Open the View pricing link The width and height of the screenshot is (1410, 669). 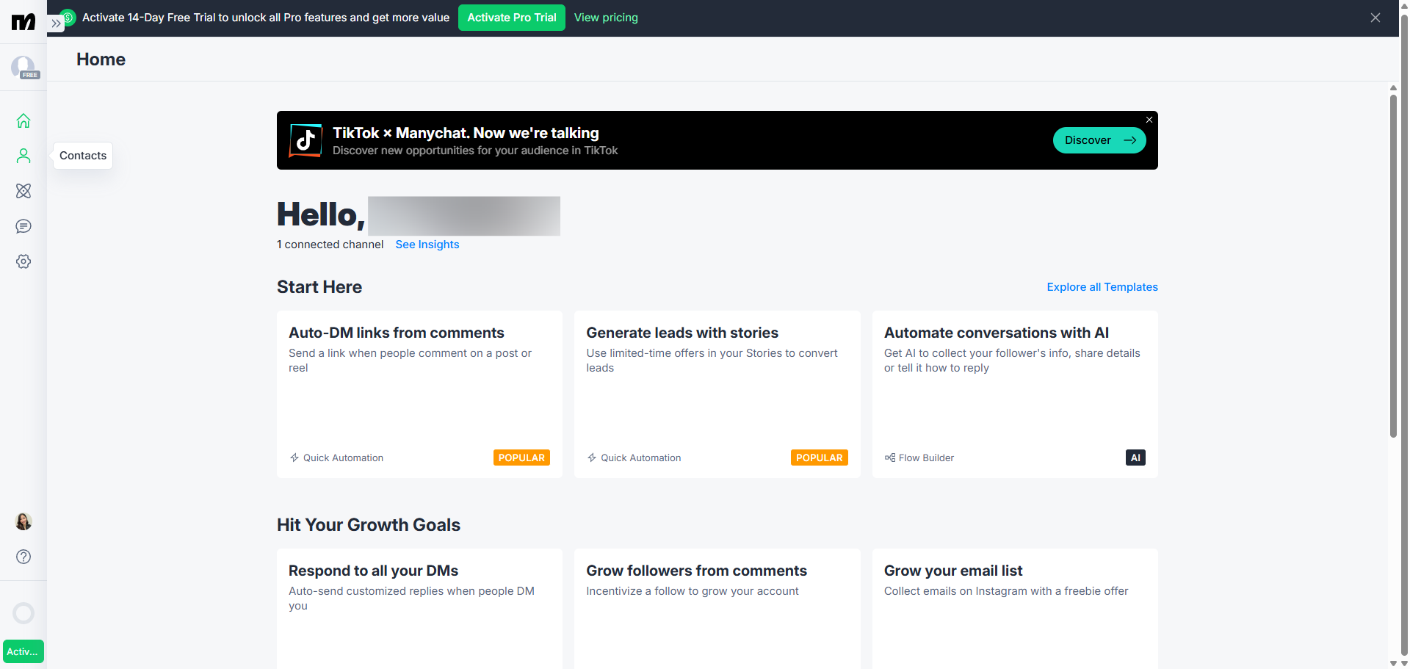pos(606,18)
